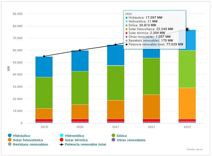The width and height of the screenshot is (212, 156).
Task: Select the 2020 total power line point
Action: click(x=80, y=50)
